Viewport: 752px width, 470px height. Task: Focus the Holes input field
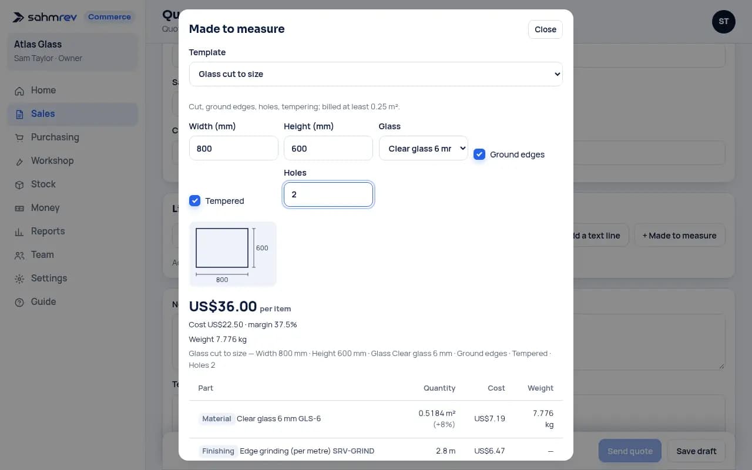[328, 194]
